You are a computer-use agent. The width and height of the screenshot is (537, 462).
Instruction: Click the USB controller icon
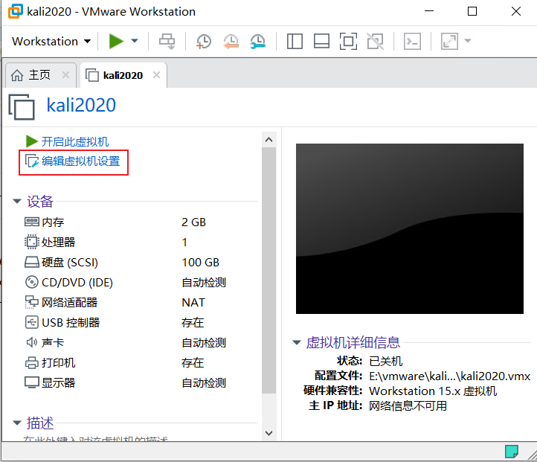(32, 322)
